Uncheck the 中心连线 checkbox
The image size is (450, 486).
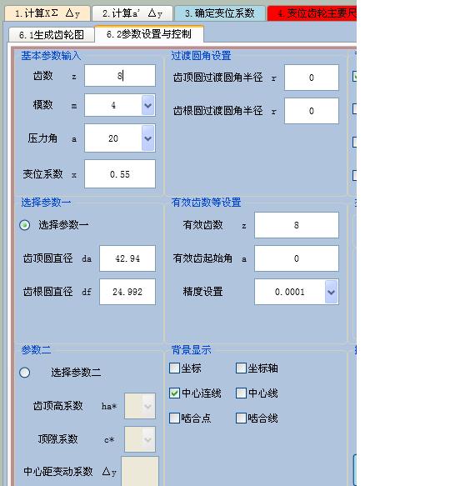[174, 393]
